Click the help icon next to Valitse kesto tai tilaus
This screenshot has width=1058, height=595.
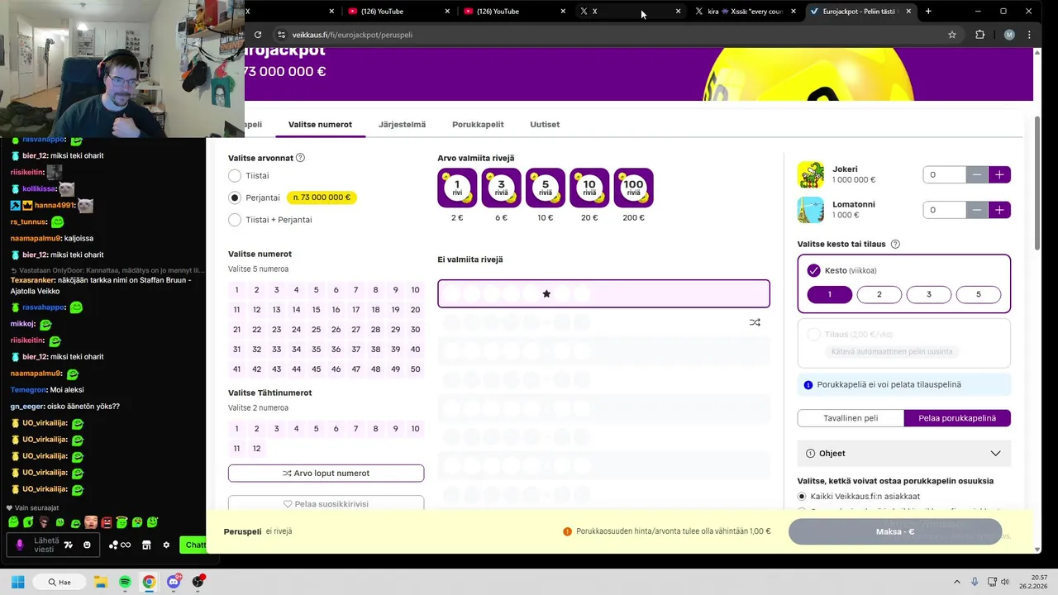(895, 245)
